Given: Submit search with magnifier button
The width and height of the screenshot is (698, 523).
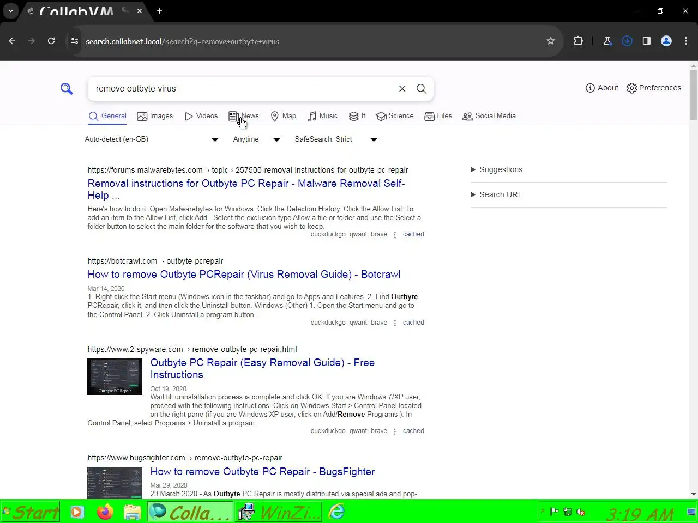Looking at the screenshot, I should point(421,88).
